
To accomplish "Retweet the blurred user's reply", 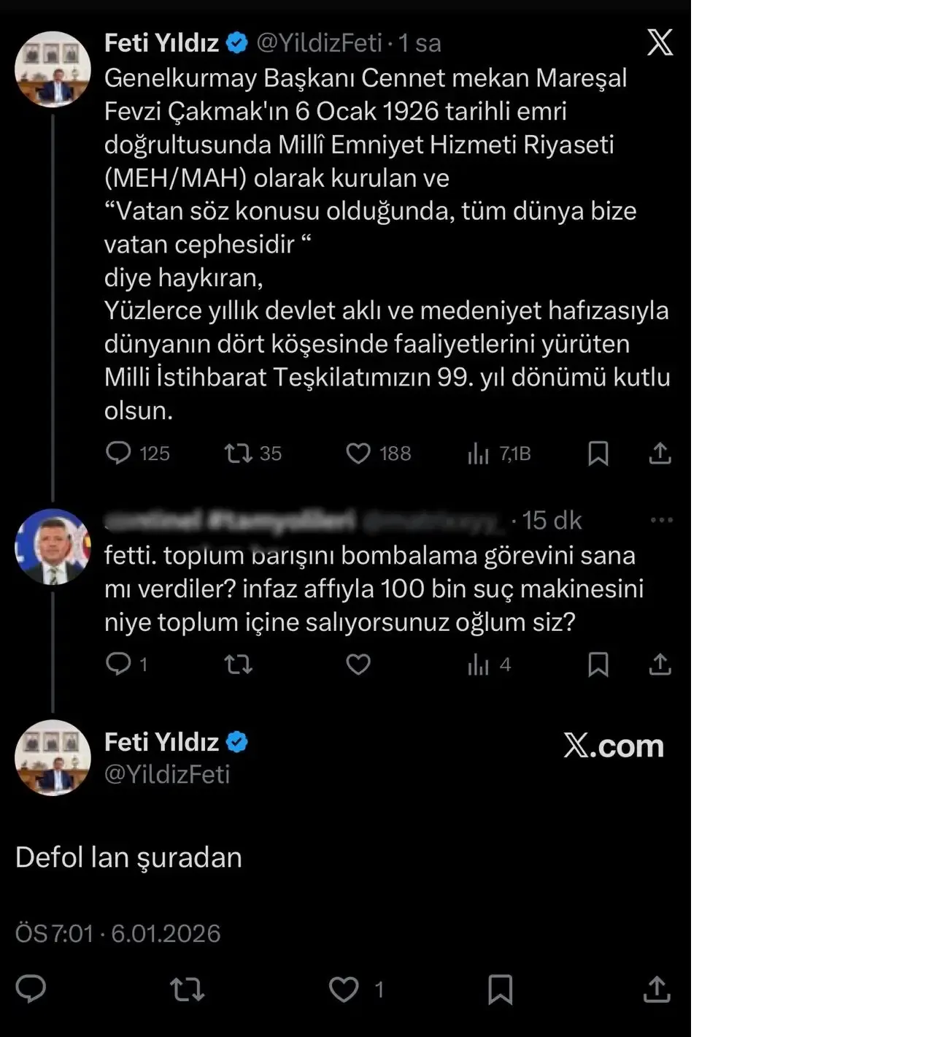I will 237,665.
